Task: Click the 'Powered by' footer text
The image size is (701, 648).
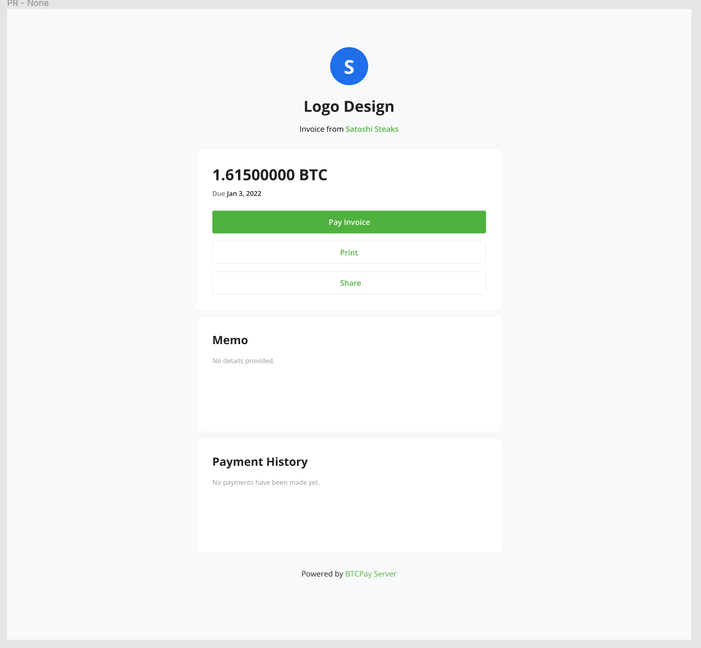Action: 322,573
